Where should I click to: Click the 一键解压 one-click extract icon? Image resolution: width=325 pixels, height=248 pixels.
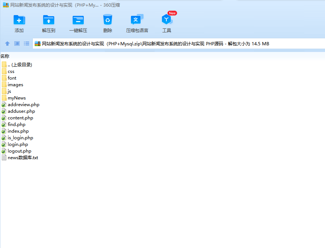(78, 20)
